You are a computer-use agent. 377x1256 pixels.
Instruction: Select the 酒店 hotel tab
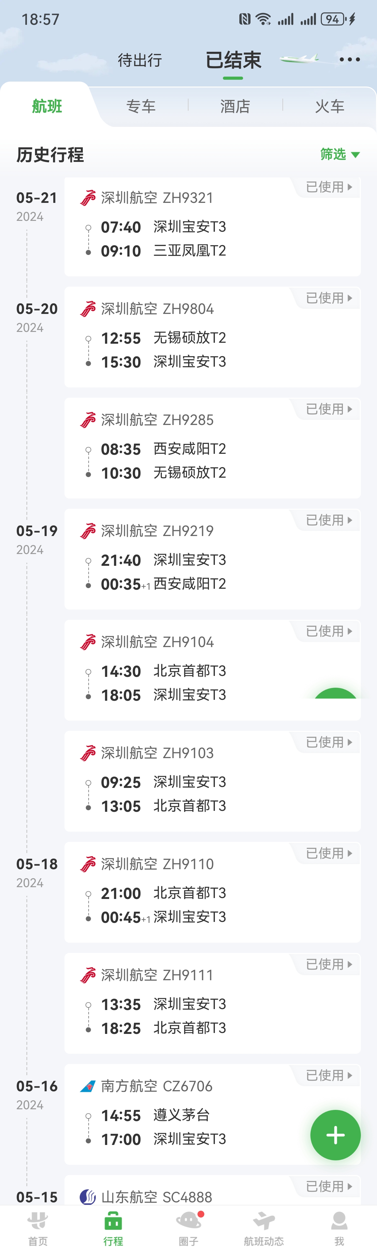[235, 106]
